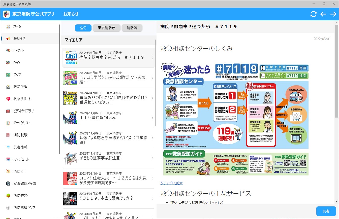Open the その１１９ 本当に緊急 thumbnail

pos(70,199)
